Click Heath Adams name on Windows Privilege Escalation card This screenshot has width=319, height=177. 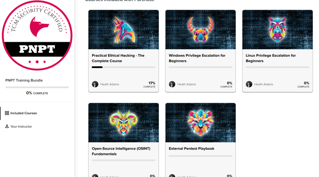tap(187, 84)
